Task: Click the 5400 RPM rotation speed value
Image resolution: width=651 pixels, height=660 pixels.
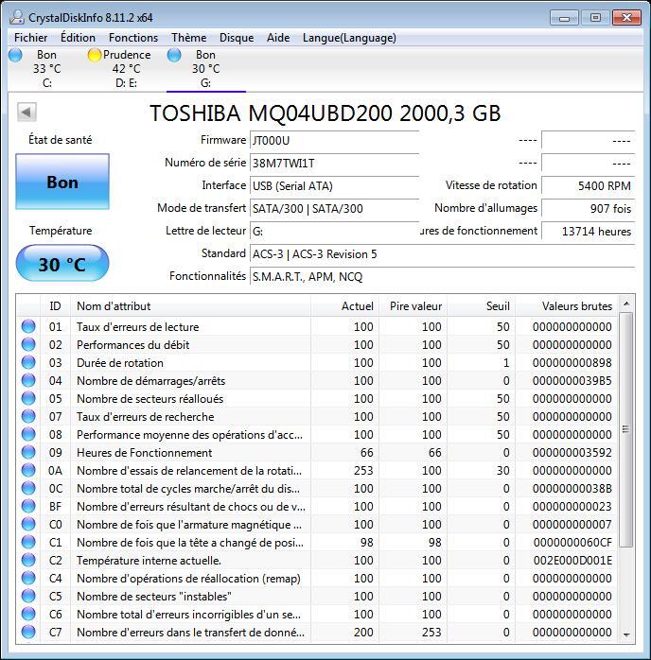Action: (588, 185)
